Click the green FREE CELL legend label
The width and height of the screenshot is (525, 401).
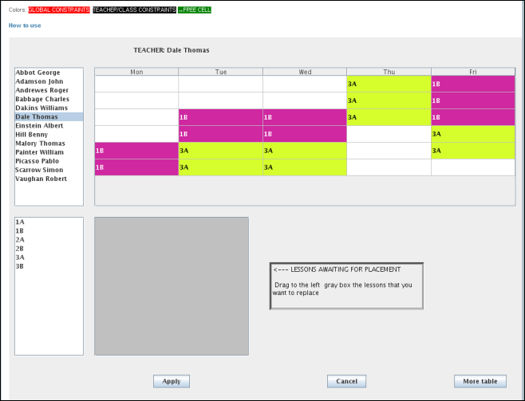[x=195, y=10]
